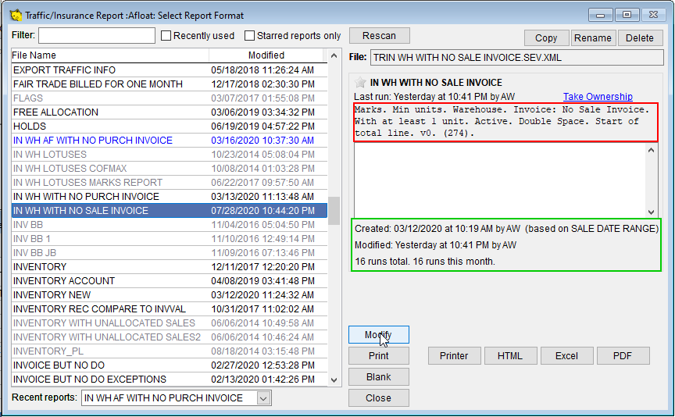Click the Copy button
The width and height of the screenshot is (675, 417).
pyautogui.click(x=546, y=37)
